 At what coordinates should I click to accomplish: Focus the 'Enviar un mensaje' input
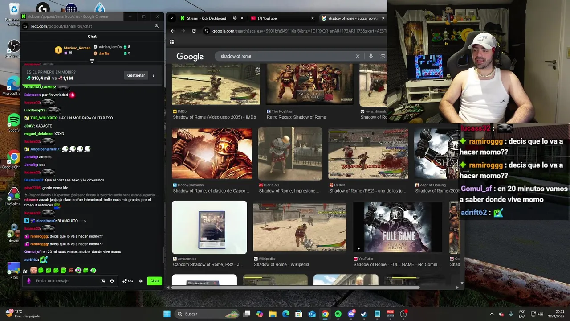(x=67, y=281)
